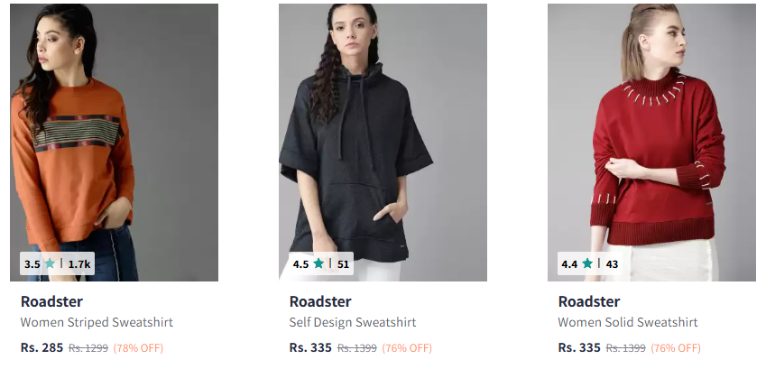Screen dimensions: 775x369
Task: Click the 78% OFF discount label
Action: pos(138,348)
